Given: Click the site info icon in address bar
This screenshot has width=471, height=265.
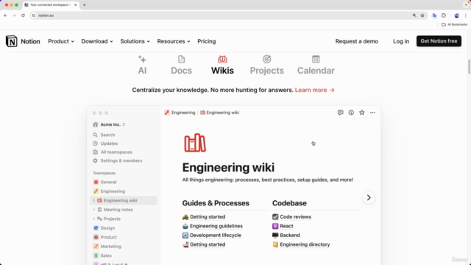Looking at the screenshot, I should point(34,15).
